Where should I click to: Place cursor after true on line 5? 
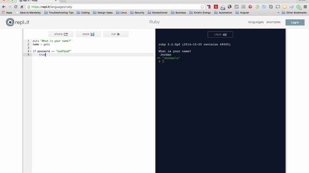(46, 55)
